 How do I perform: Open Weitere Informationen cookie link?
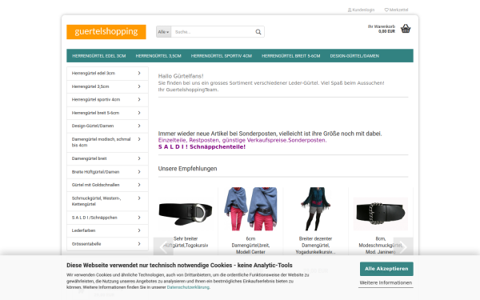click(386, 283)
